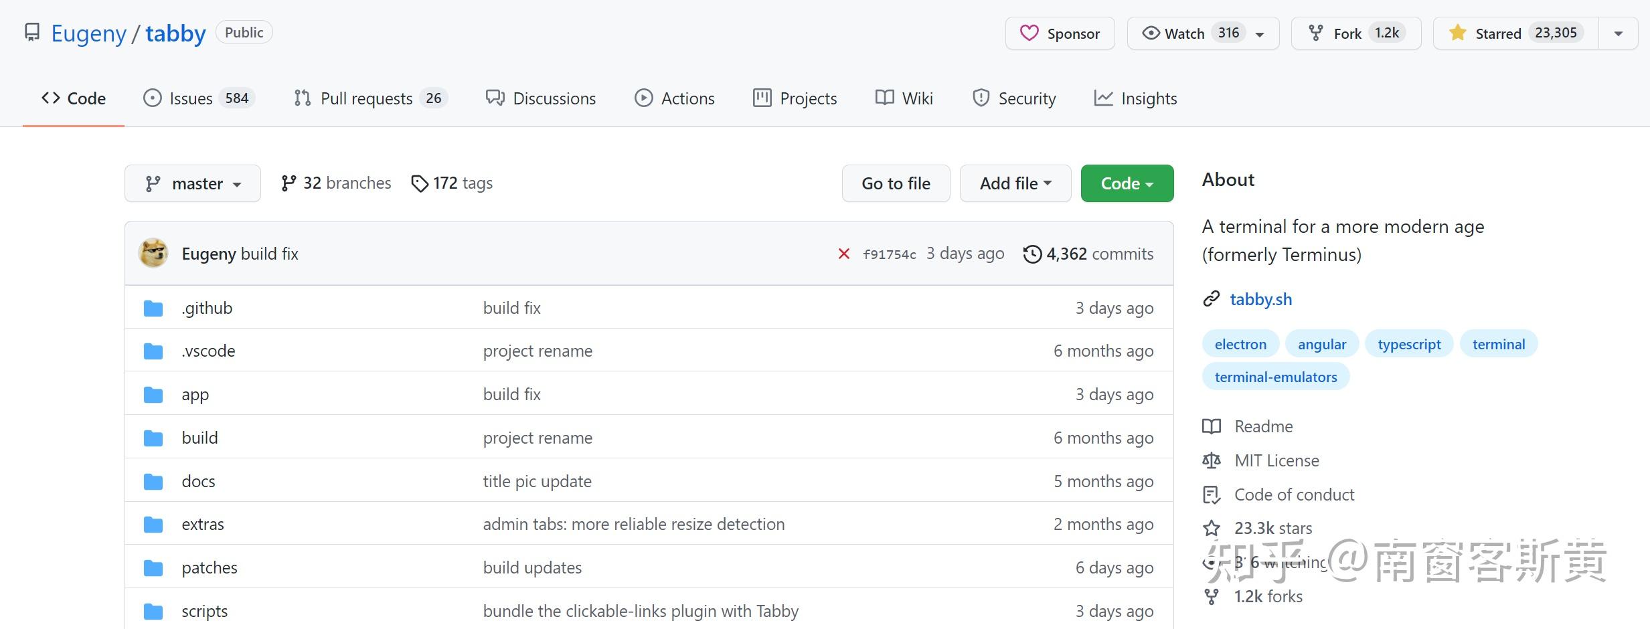The image size is (1650, 629).
Task: Click Eugeny's doge avatar thumbnail
Action: click(153, 253)
